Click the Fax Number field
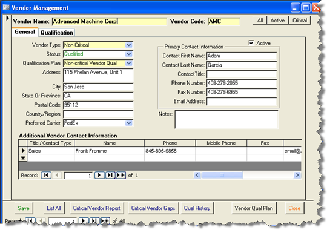This screenshot has width=327, height=230. pyautogui.click(x=242, y=92)
